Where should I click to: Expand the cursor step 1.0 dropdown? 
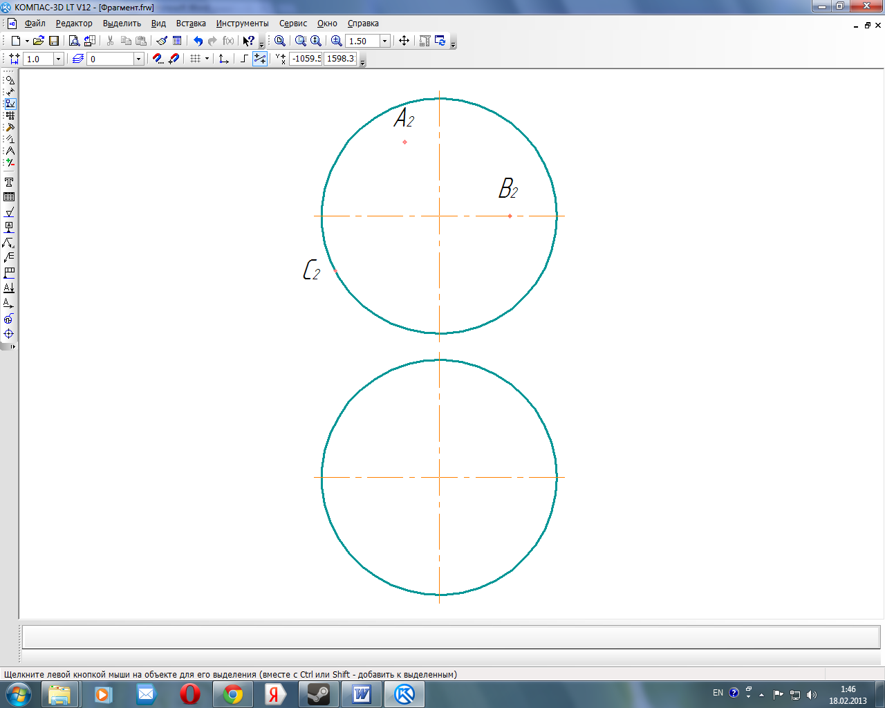(x=58, y=59)
